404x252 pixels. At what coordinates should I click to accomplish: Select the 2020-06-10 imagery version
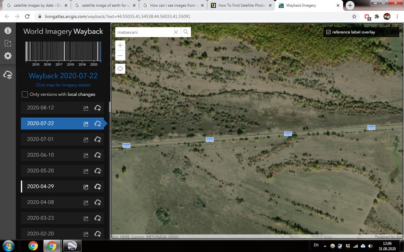[62, 155]
